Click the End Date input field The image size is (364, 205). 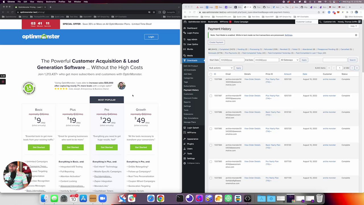pos(266,60)
